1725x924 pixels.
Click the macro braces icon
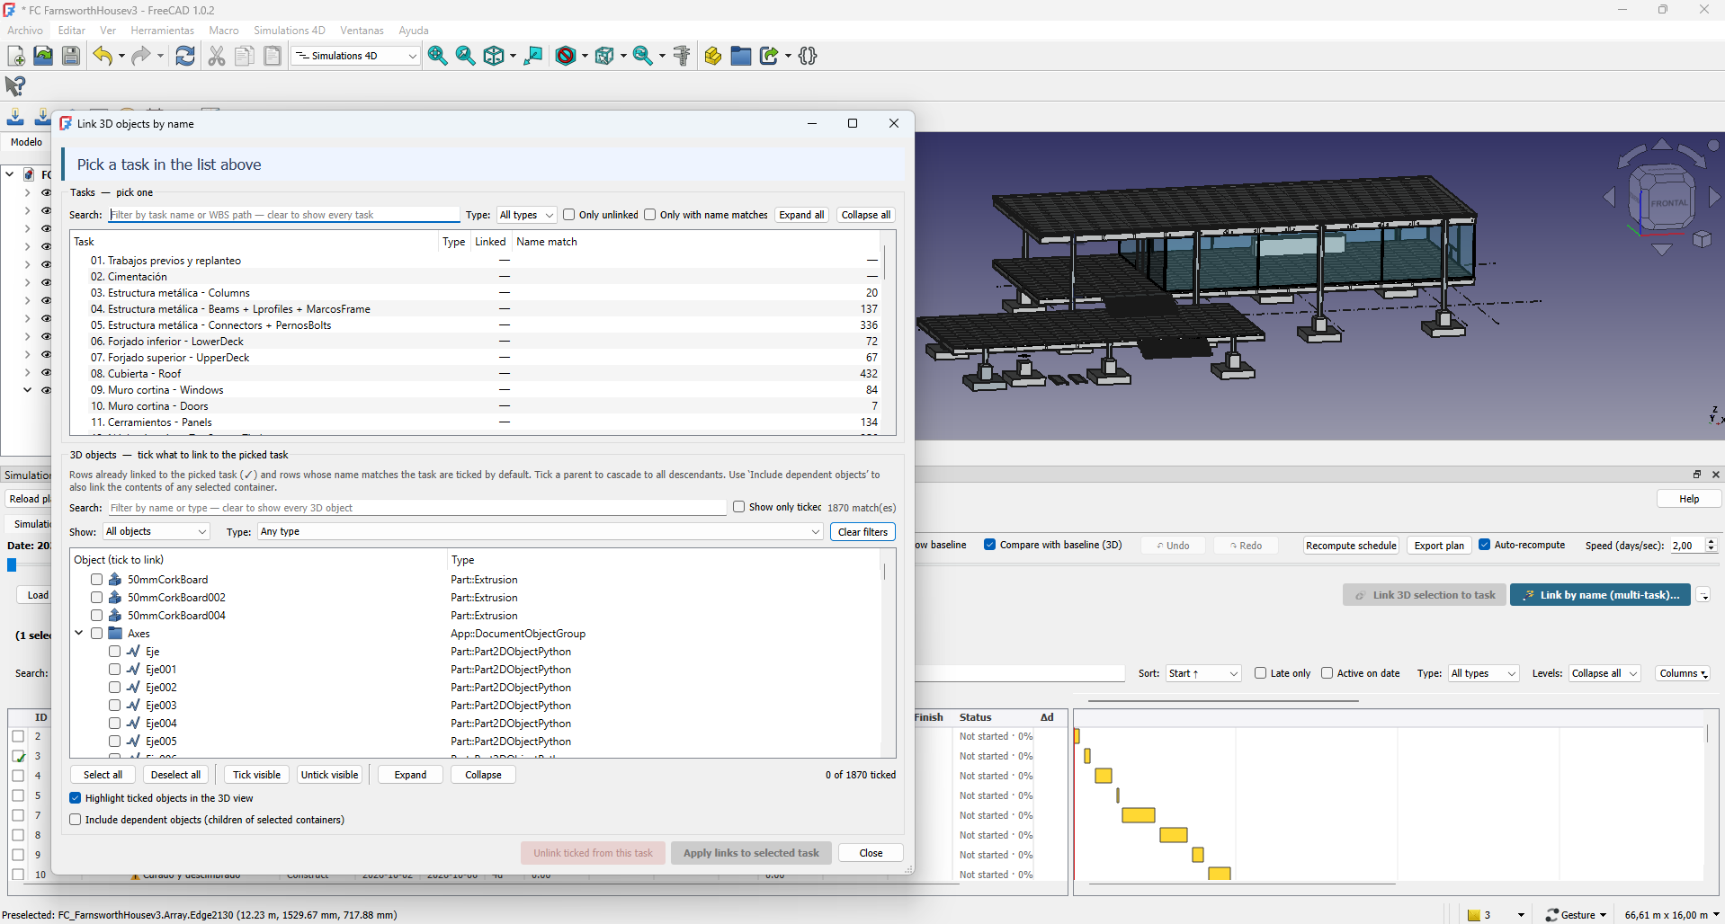[808, 56]
